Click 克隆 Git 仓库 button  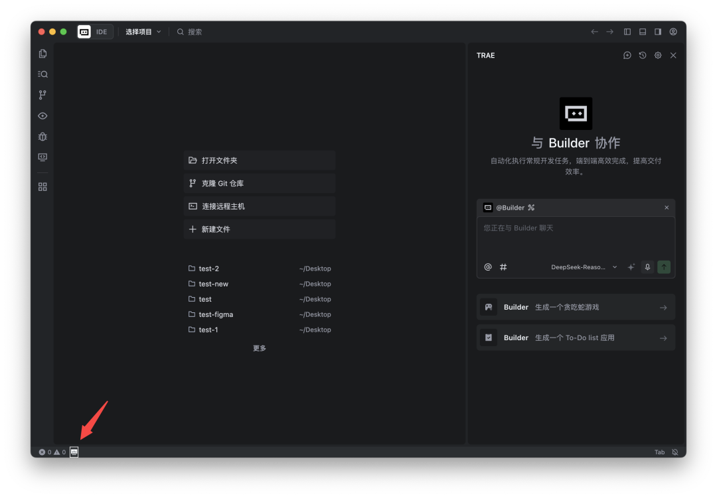point(260,183)
